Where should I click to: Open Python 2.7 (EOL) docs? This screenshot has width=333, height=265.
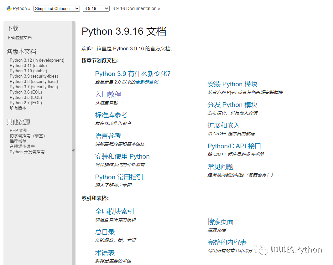click(x=26, y=103)
